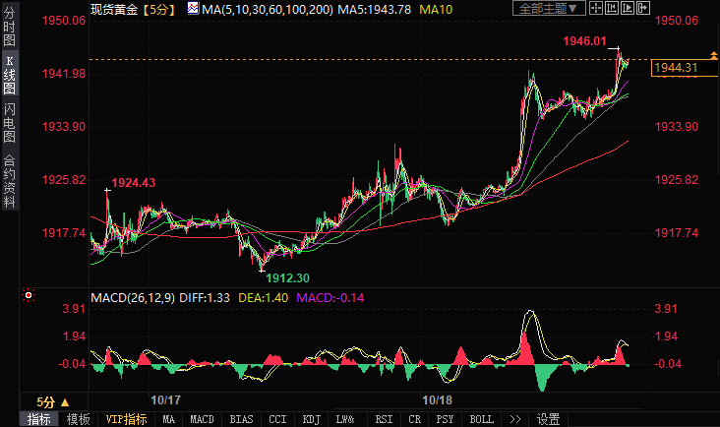The width and height of the screenshot is (720, 427).
Task: Apply the KDJ indicator
Action: click(312, 419)
